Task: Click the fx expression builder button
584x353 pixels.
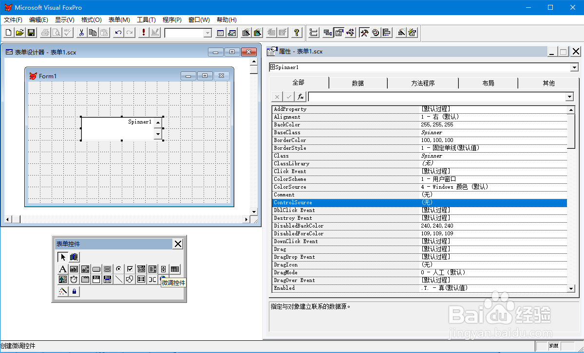Action: click(x=300, y=97)
